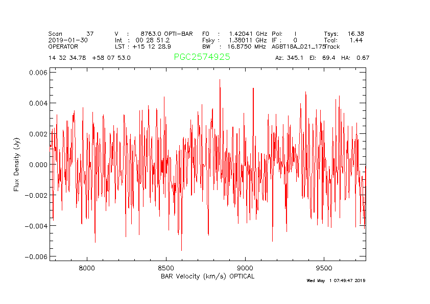Select the 9000 x-axis tick label

click(x=246, y=267)
